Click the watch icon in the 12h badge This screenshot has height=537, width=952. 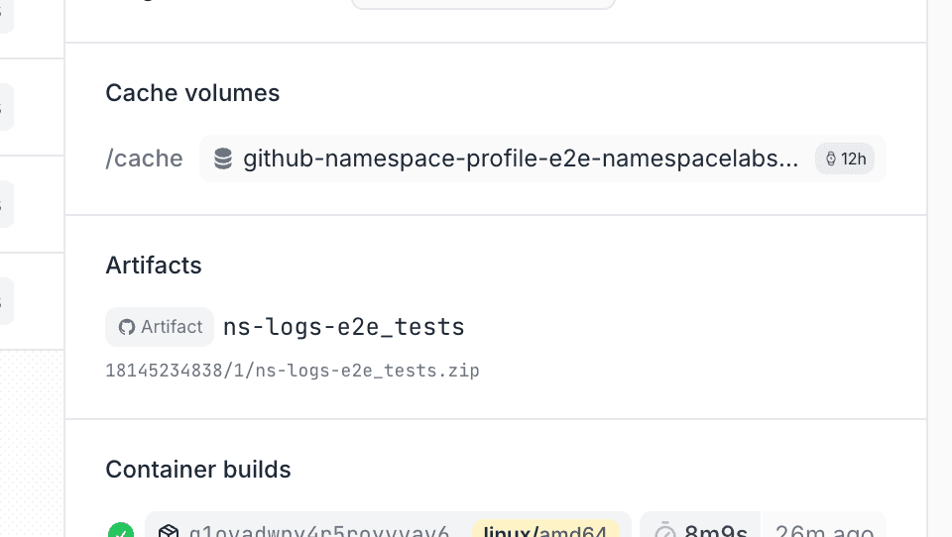coord(831,159)
